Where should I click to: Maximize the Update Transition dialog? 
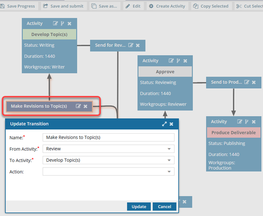164,124
